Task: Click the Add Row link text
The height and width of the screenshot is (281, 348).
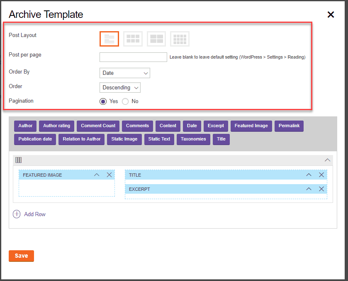Action: [35, 214]
